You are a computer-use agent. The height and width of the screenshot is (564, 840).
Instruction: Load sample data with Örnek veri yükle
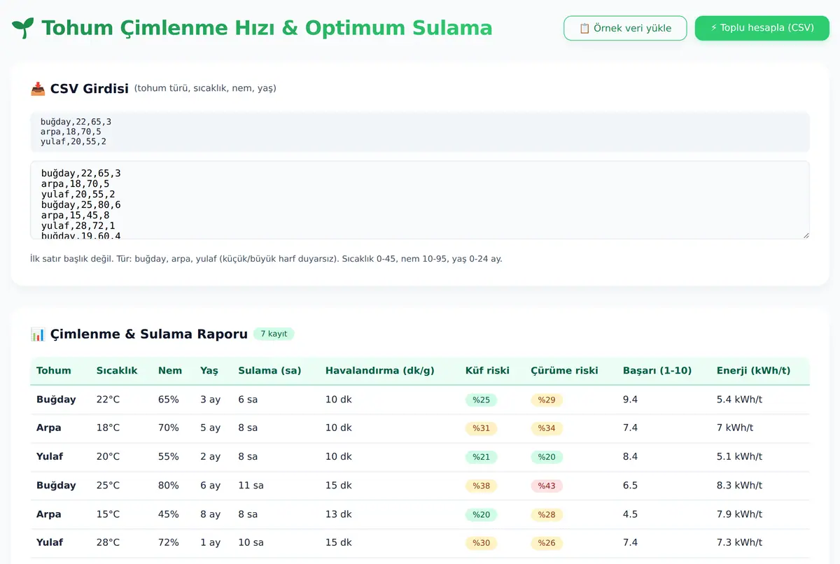pyautogui.click(x=625, y=28)
